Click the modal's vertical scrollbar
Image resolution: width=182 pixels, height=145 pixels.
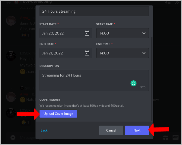[x=152, y=79]
